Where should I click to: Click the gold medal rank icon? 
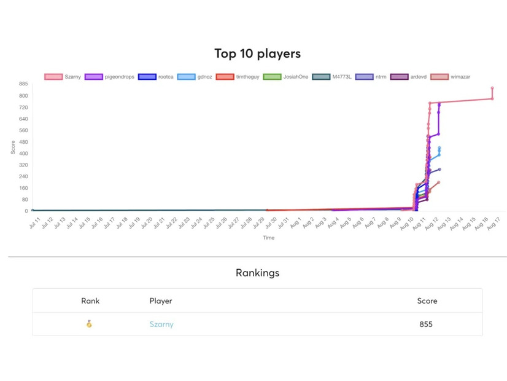(x=89, y=324)
